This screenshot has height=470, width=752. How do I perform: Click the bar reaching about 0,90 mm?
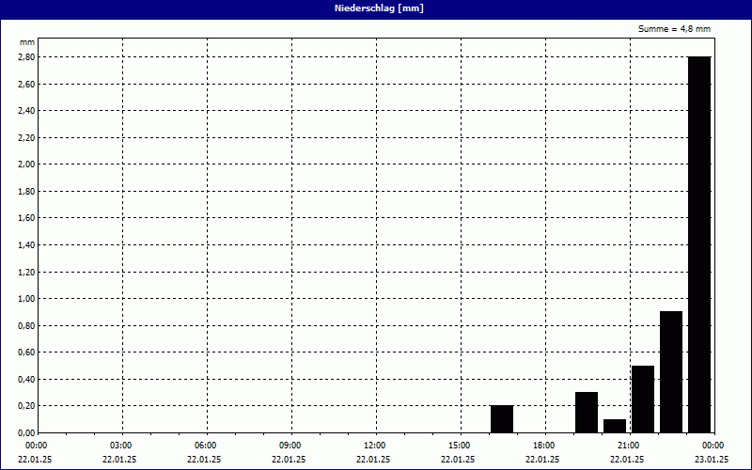pos(671,372)
